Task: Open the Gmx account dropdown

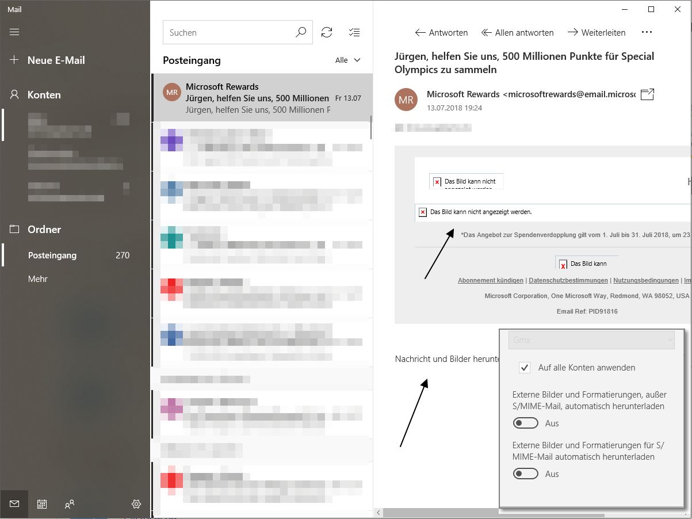Action: (x=591, y=340)
